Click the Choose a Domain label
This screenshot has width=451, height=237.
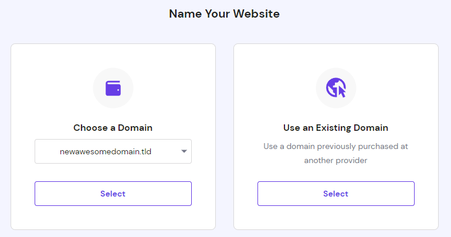click(x=113, y=127)
